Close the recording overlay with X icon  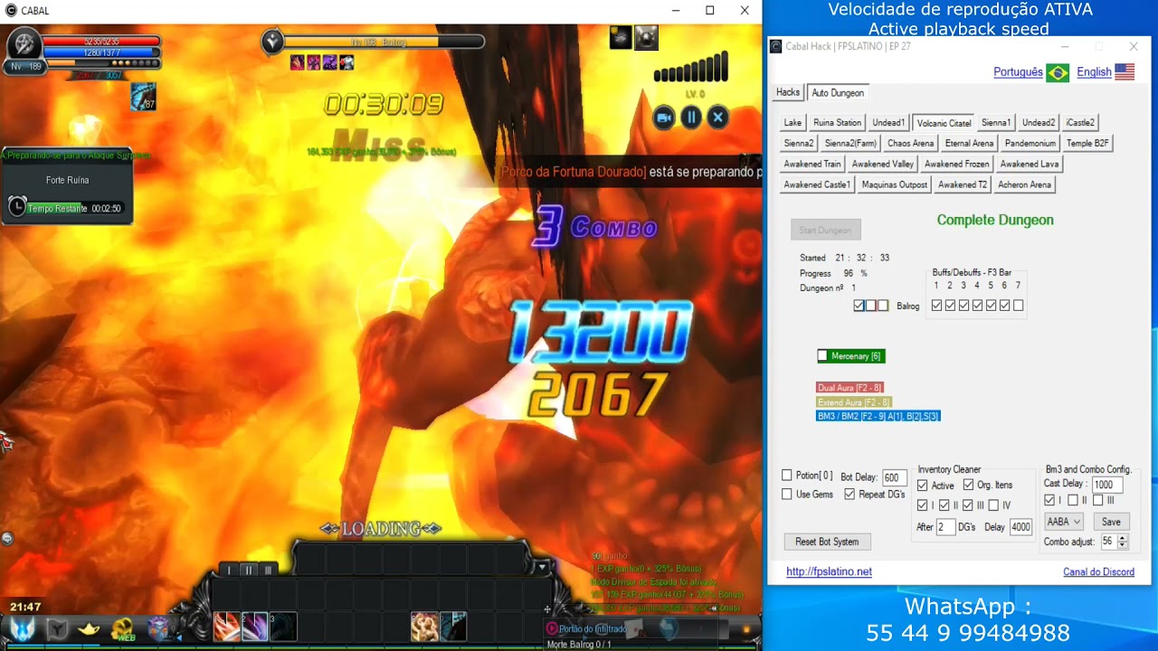(718, 118)
